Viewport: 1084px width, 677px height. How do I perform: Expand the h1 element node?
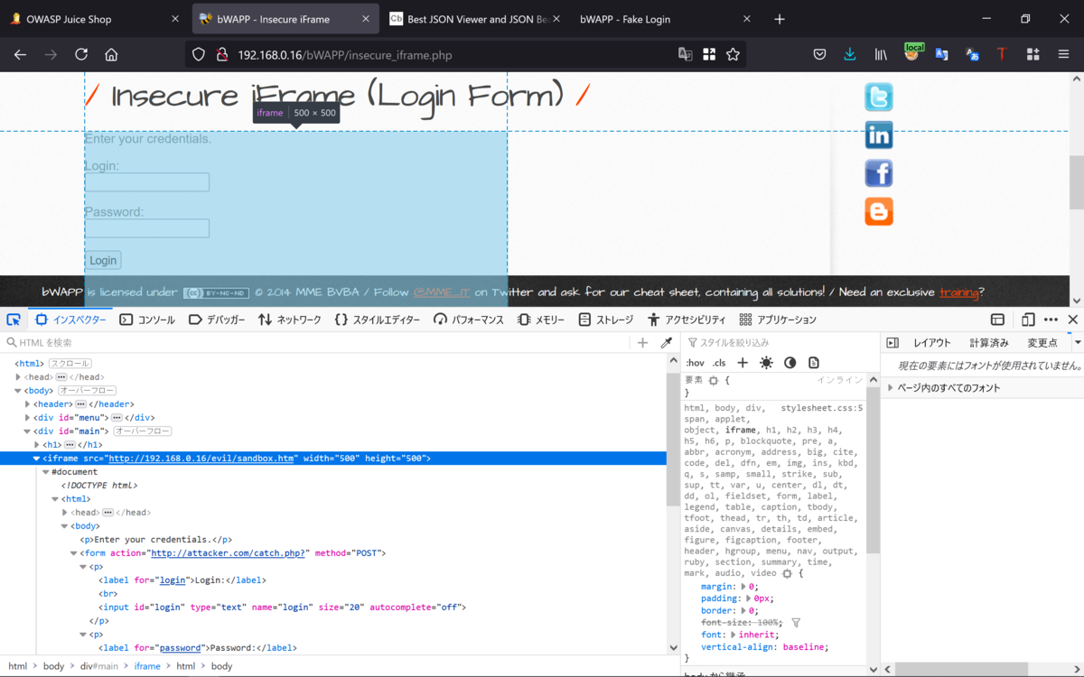[37, 445]
